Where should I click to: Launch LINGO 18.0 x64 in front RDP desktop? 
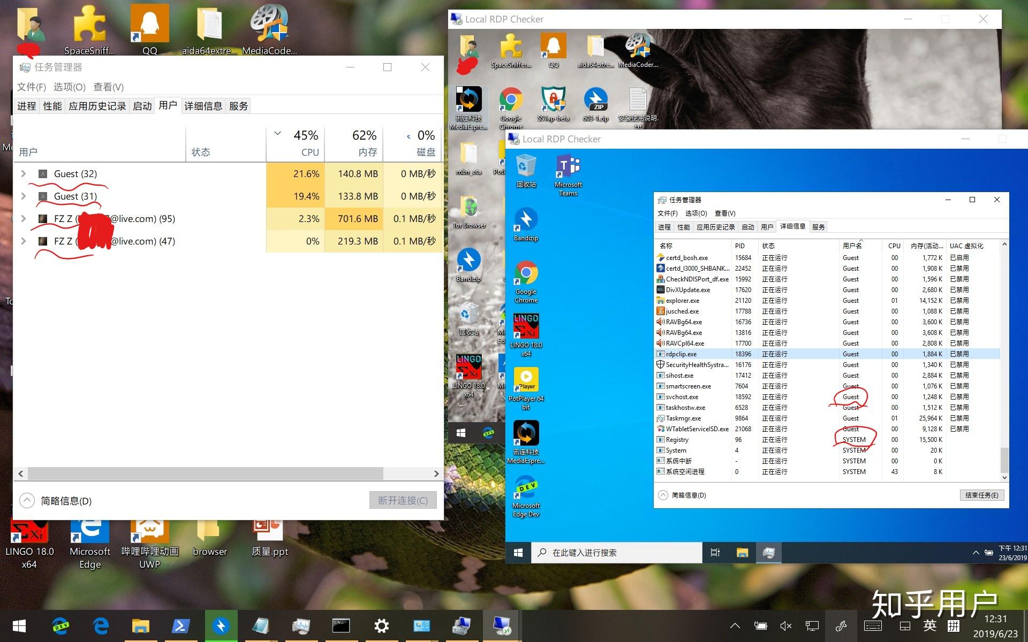coord(526,335)
